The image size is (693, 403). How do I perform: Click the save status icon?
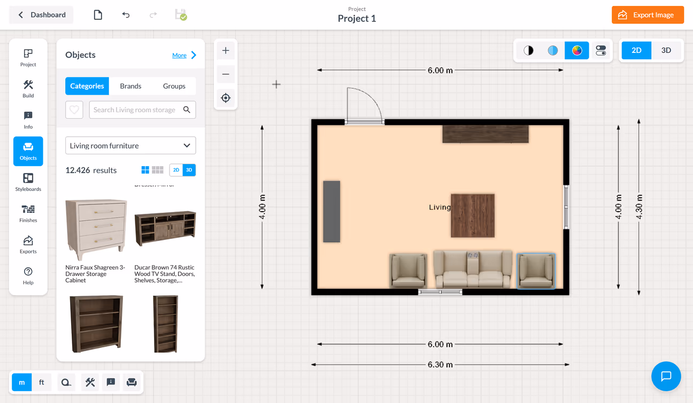(x=181, y=15)
